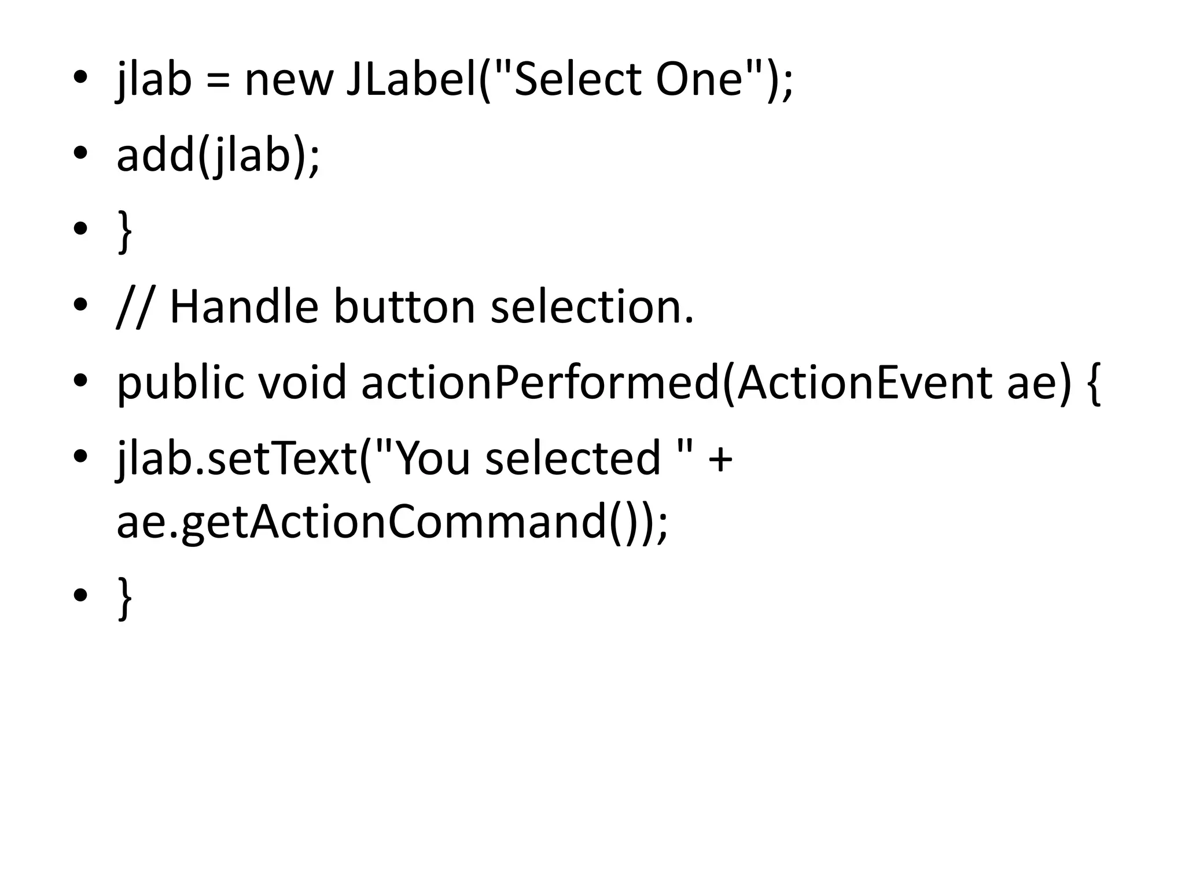The image size is (1185, 889).
Task: Click the // Handle button selection comment
Action: tap(404, 306)
